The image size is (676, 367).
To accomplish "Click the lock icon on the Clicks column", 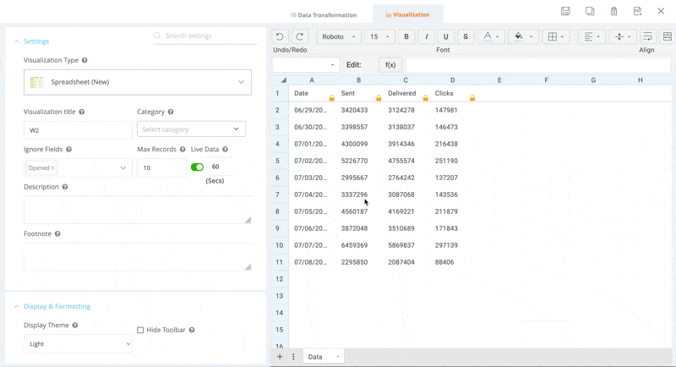I will click(x=472, y=98).
